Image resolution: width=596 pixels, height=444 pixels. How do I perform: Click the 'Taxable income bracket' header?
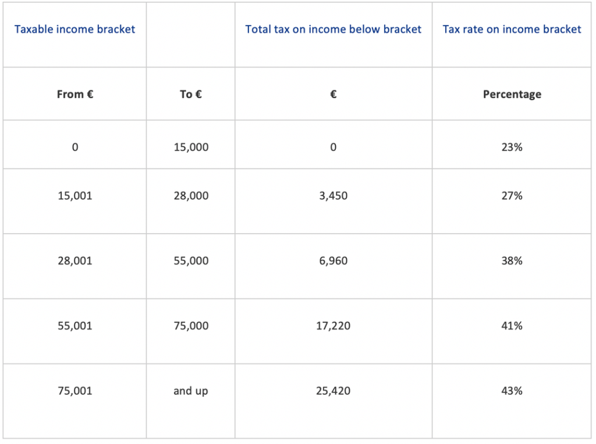tap(74, 29)
